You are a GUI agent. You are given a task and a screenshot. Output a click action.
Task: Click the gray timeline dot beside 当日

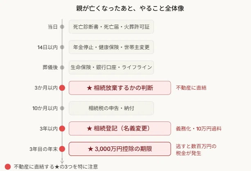click(62, 27)
